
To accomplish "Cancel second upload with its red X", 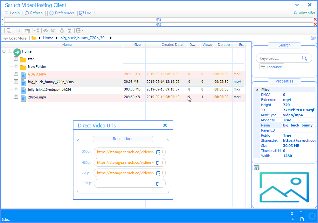I will pyautogui.click(x=315, y=25).
